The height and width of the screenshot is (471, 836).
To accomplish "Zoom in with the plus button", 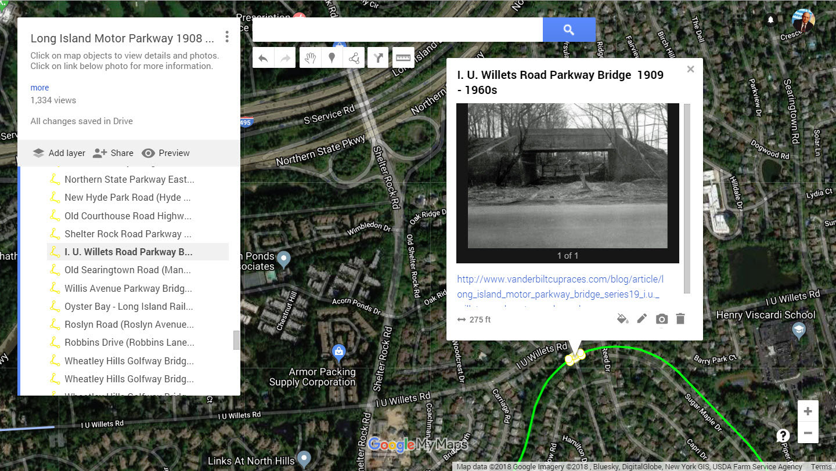I will pyautogui.click(x=808, y=411).
